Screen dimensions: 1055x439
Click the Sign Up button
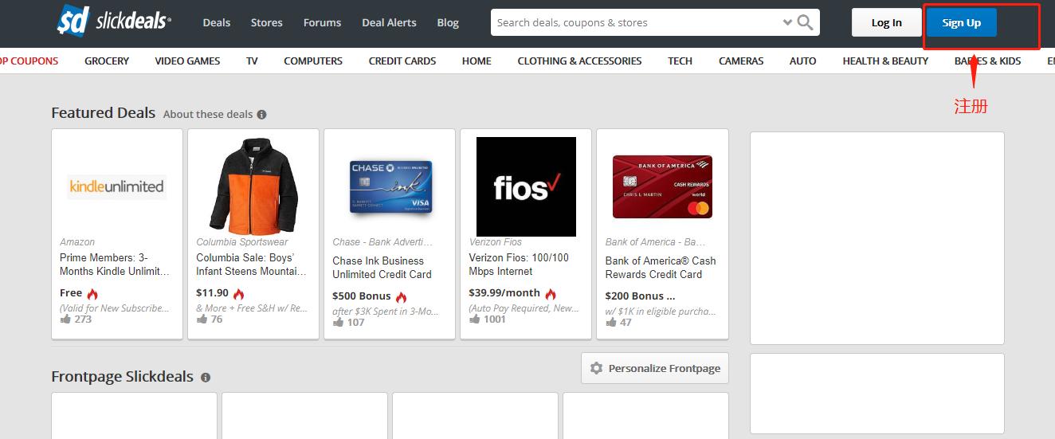click(961, 22)
